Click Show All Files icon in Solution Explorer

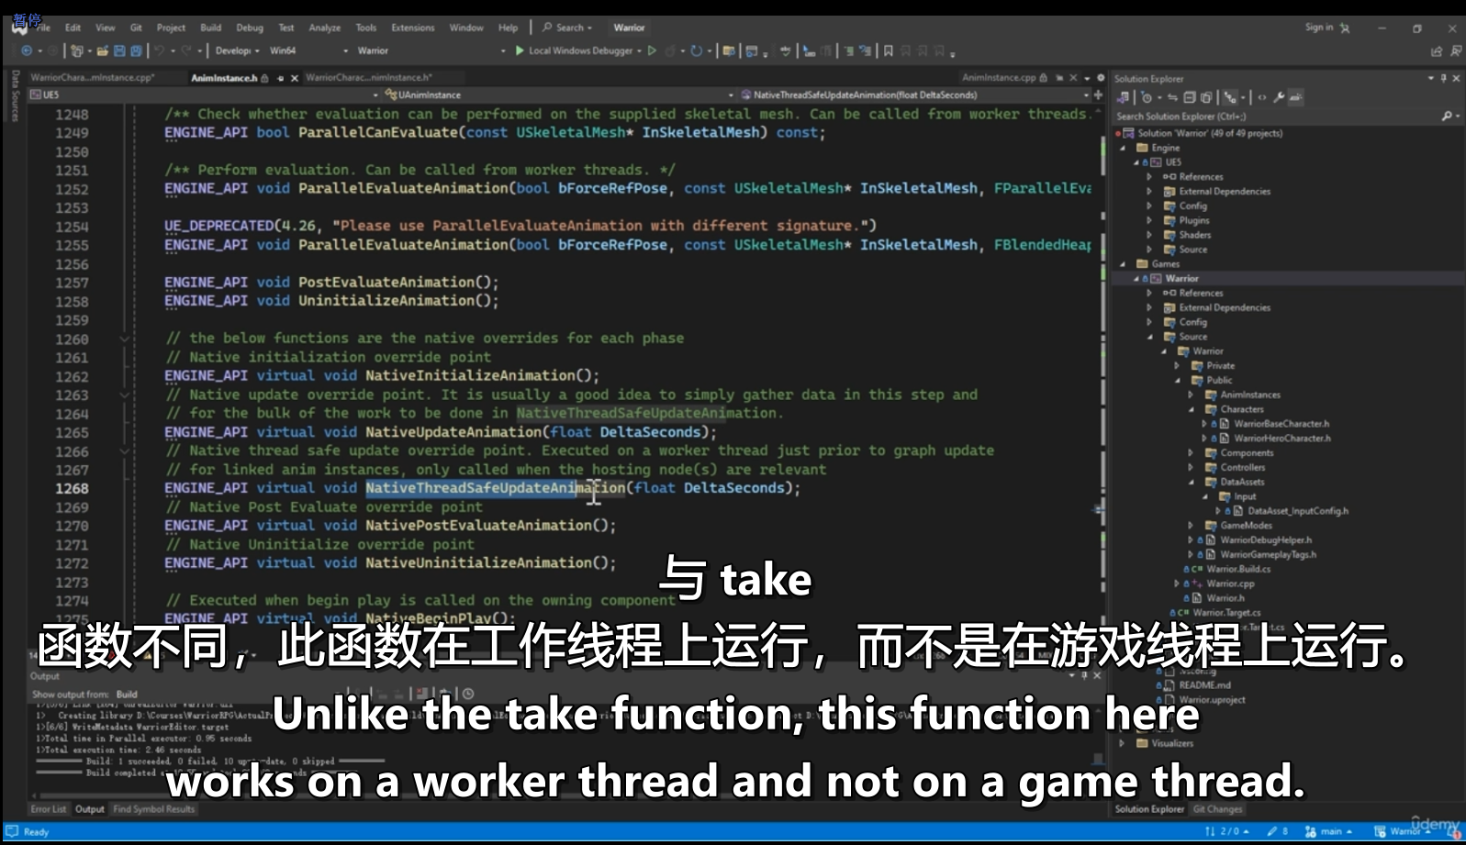1206,97
